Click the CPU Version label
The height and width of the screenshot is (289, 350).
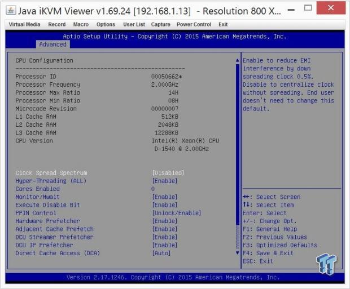(34, 141)
